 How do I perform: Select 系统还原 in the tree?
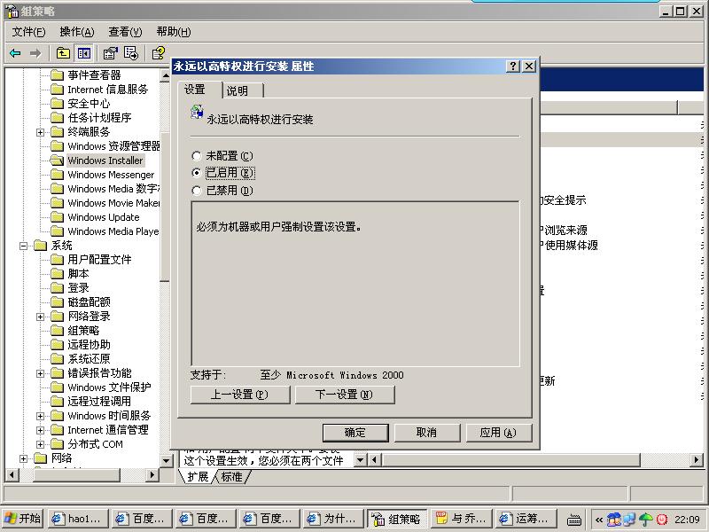pyautogui.click(x=90, y=359)
